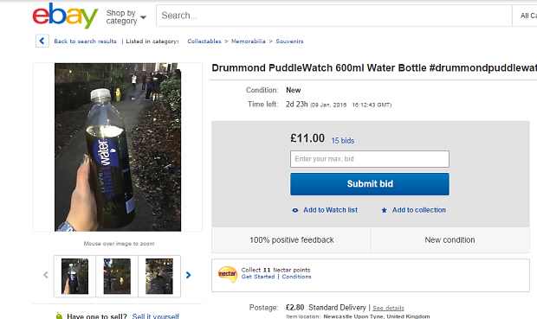Focus the eBay search box
Viewport: 537px width, 319px height.
pos(334,16)
